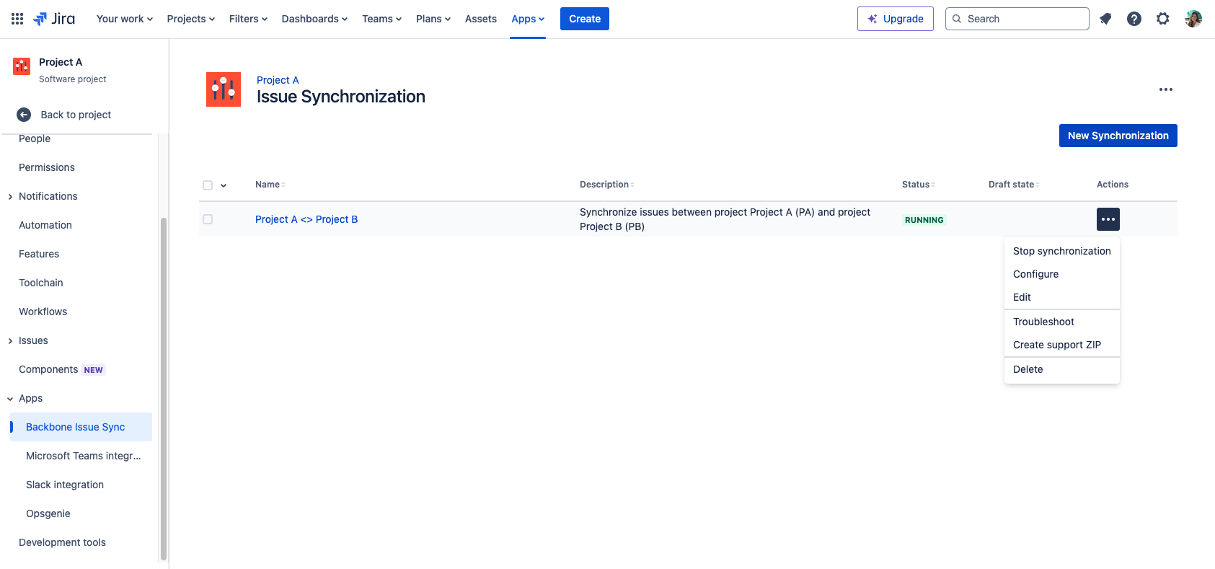
Task: Collapse the Apps sidebar section
Action: tap(10, 399)
